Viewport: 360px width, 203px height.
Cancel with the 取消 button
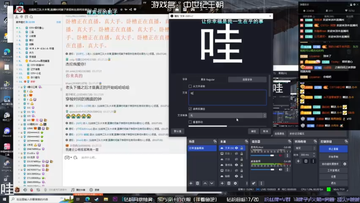[265, 131]
